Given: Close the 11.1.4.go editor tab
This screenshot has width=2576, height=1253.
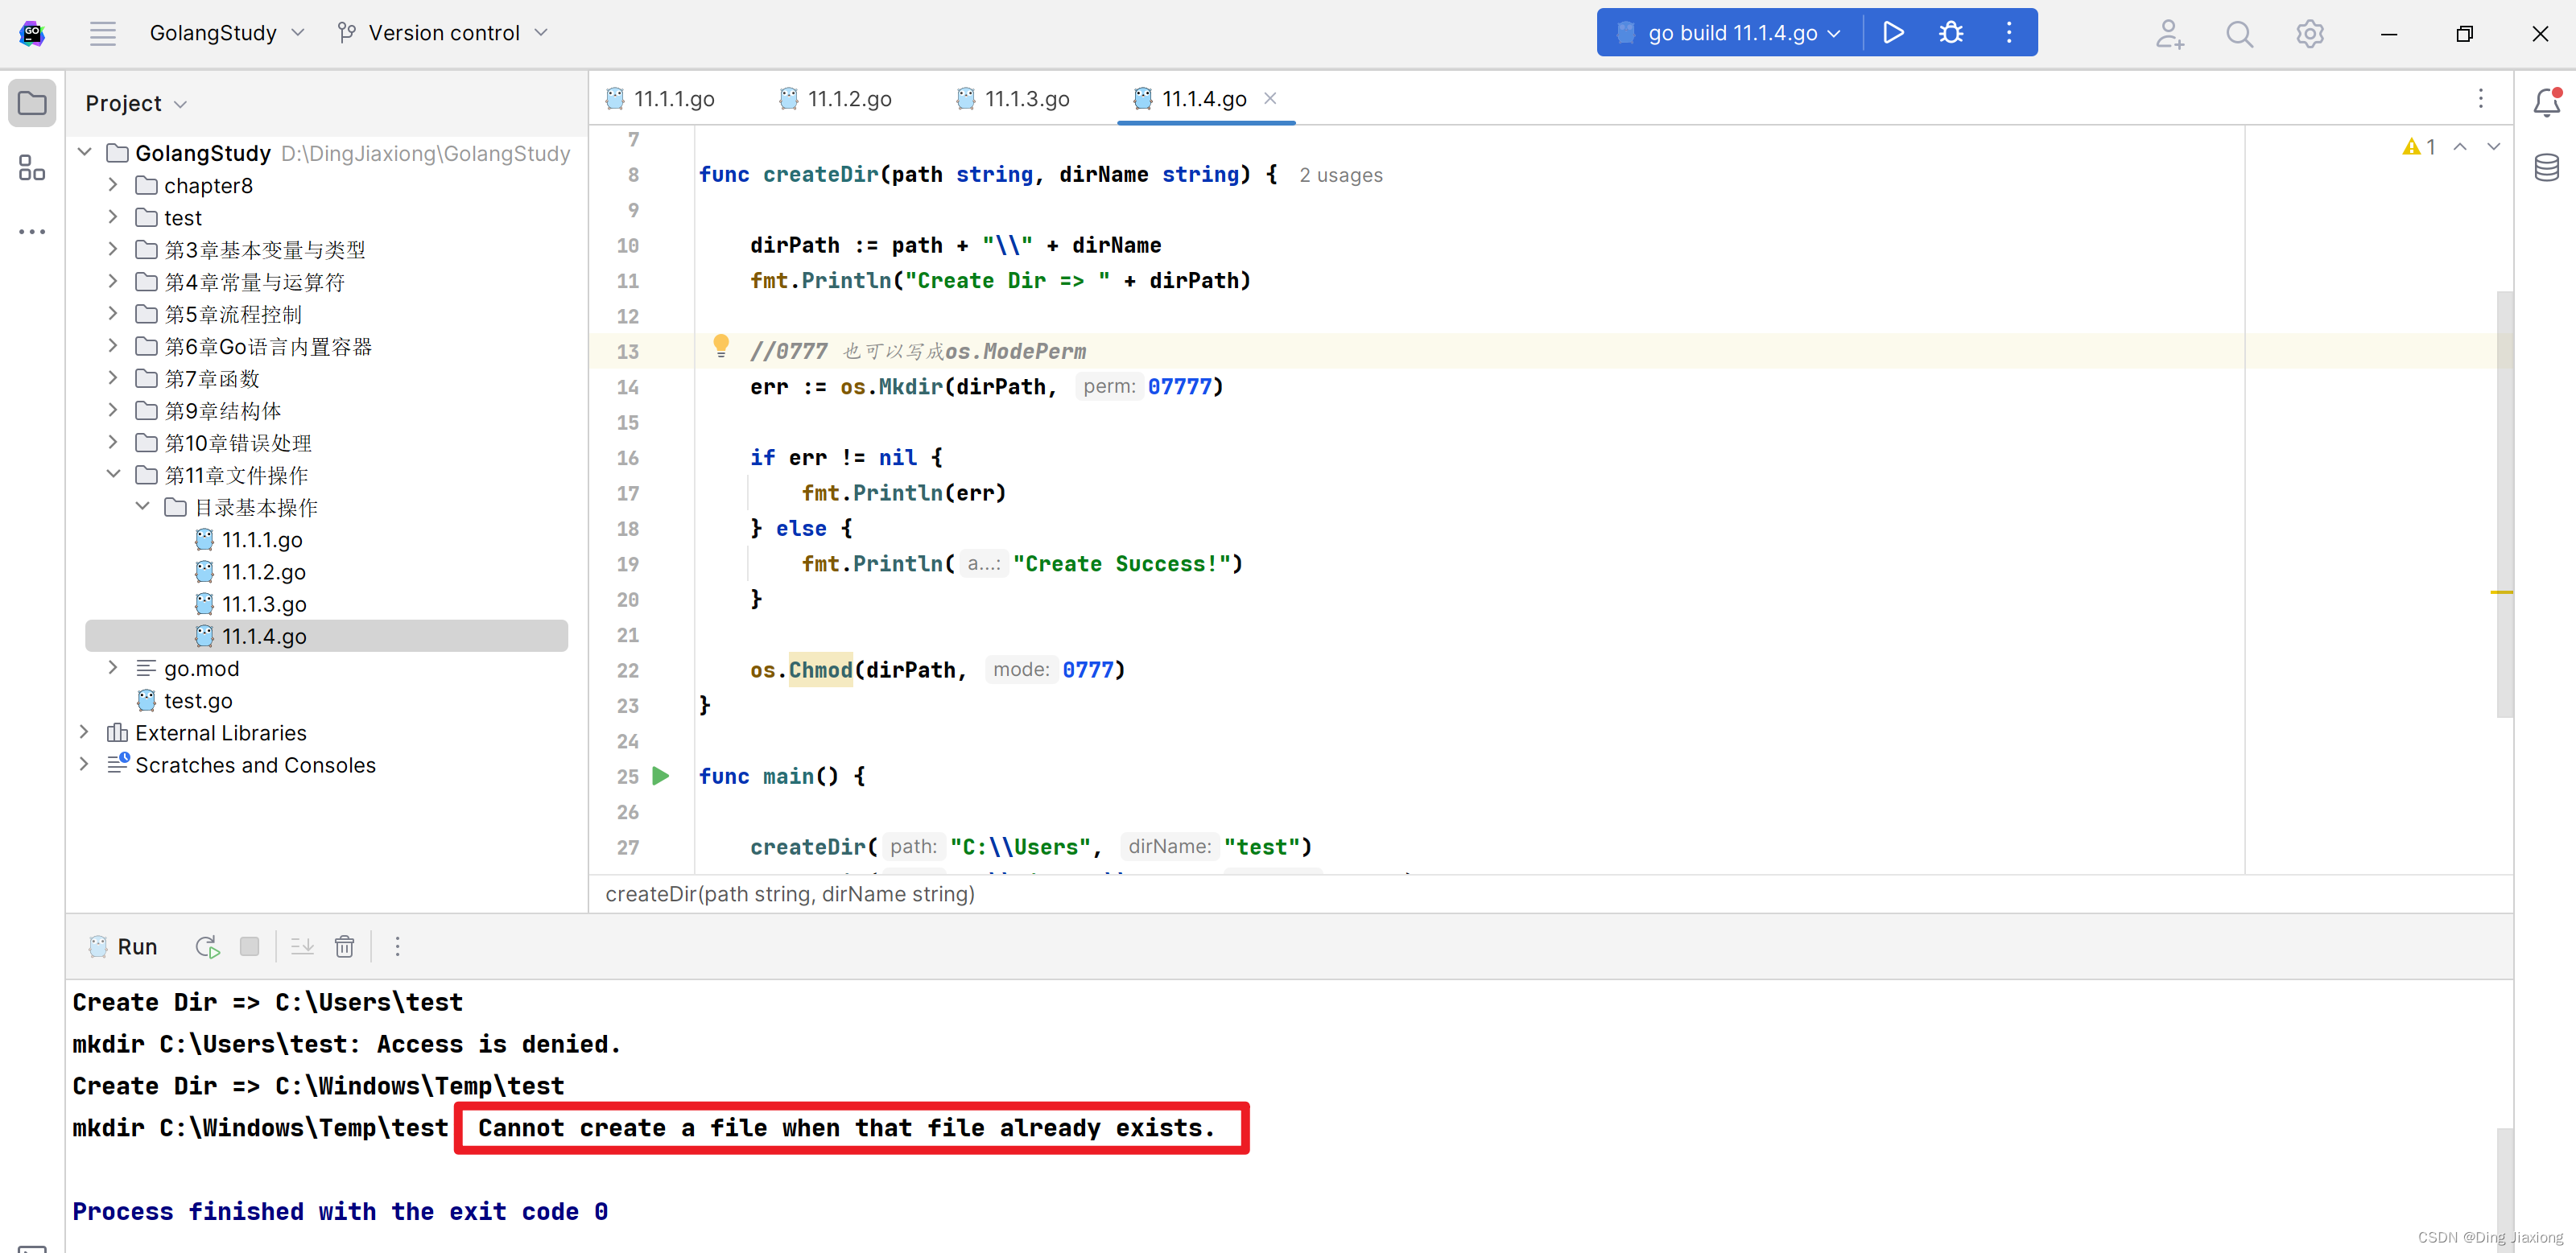Looking at the screenshot, I should click(x=1270, y=98).
